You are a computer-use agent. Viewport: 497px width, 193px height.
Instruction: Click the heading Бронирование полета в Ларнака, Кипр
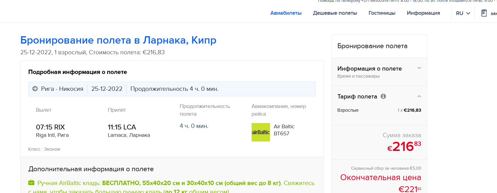(x=118, y=40)
